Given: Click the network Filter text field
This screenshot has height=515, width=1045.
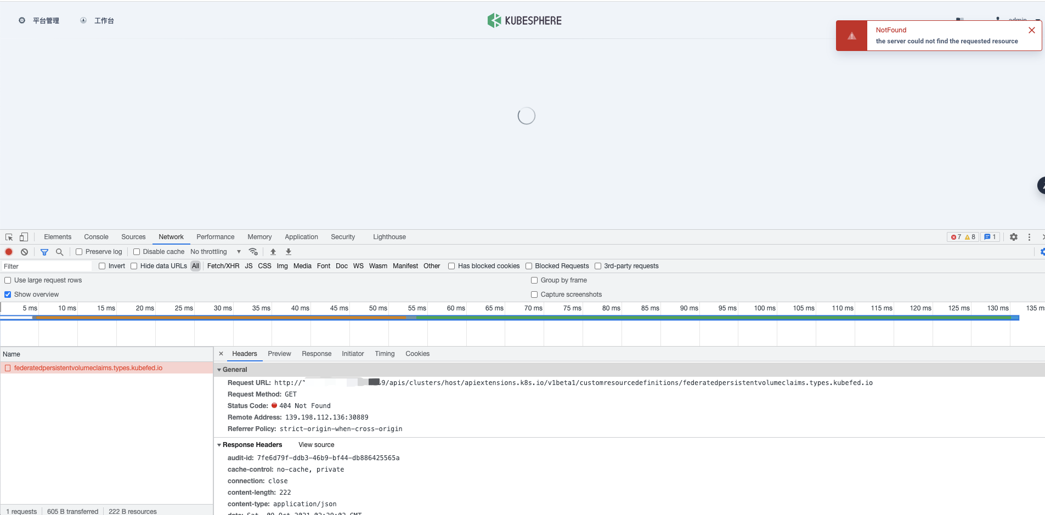Looking at the screenshot, I should (47, 266).
